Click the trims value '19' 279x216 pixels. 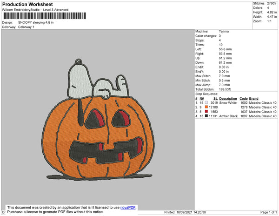click(220, 45)
